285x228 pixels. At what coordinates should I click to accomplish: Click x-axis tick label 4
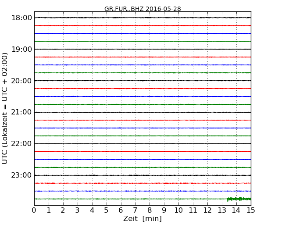92,210
